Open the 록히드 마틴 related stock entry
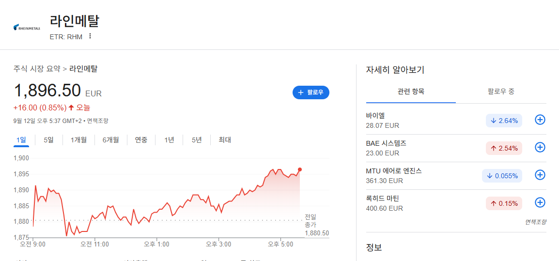Viewport: 559px width, 261px height. (x=421, y=203)
